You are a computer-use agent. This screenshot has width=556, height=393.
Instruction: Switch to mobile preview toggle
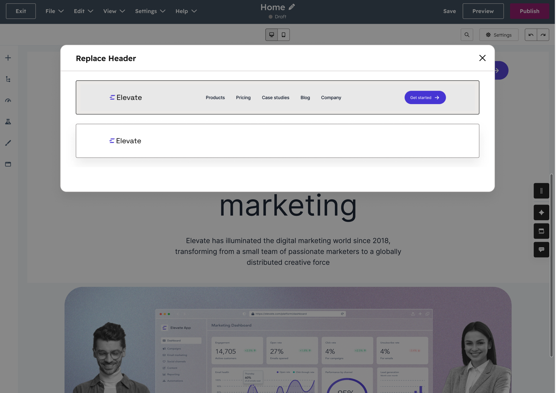283,34
